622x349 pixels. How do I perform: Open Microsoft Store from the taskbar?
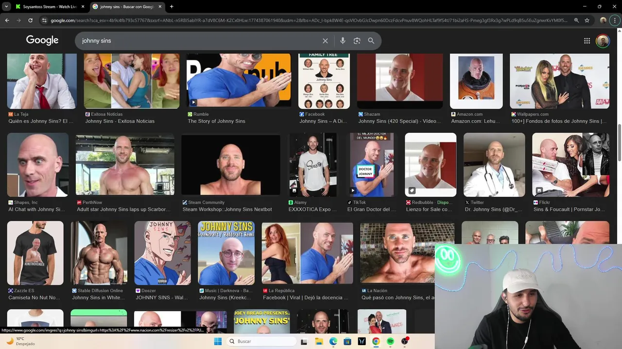(347, 341)
